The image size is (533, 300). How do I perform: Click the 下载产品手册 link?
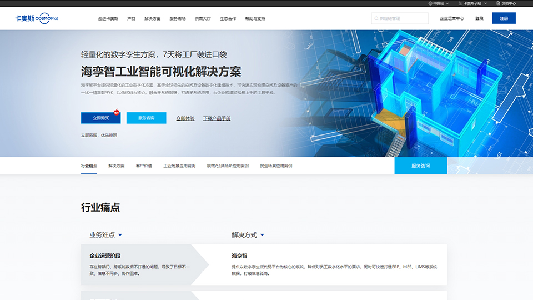(x=217, y=118)
